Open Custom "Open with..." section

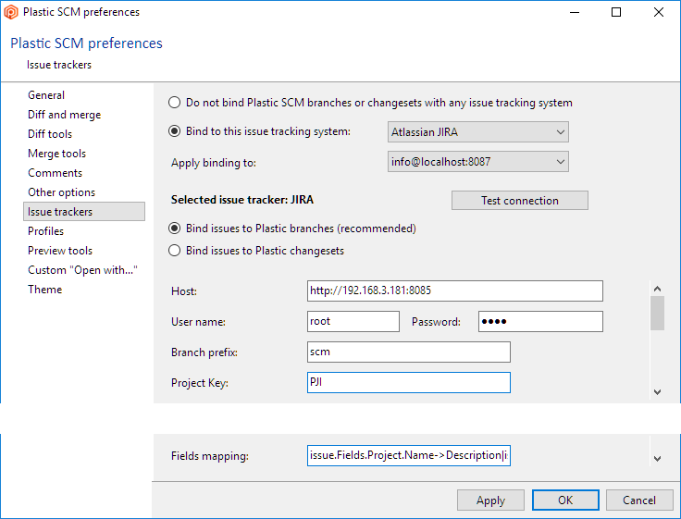pos(82,270)
